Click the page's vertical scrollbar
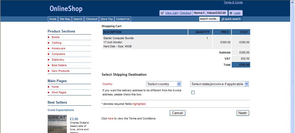The width and height of the screenshot is (295, 133). [292, 77]
